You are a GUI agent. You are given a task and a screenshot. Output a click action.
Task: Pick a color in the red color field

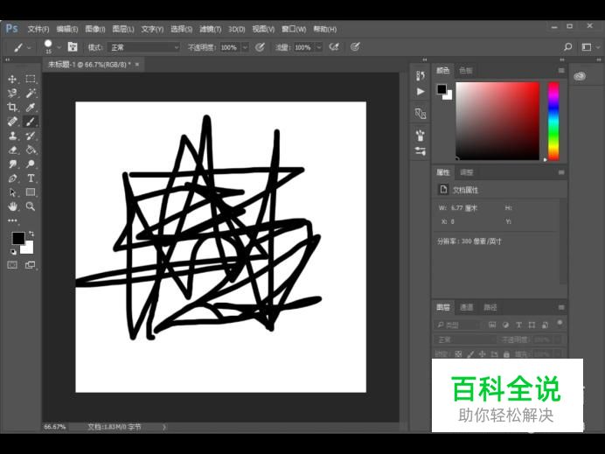pos(497,121)
